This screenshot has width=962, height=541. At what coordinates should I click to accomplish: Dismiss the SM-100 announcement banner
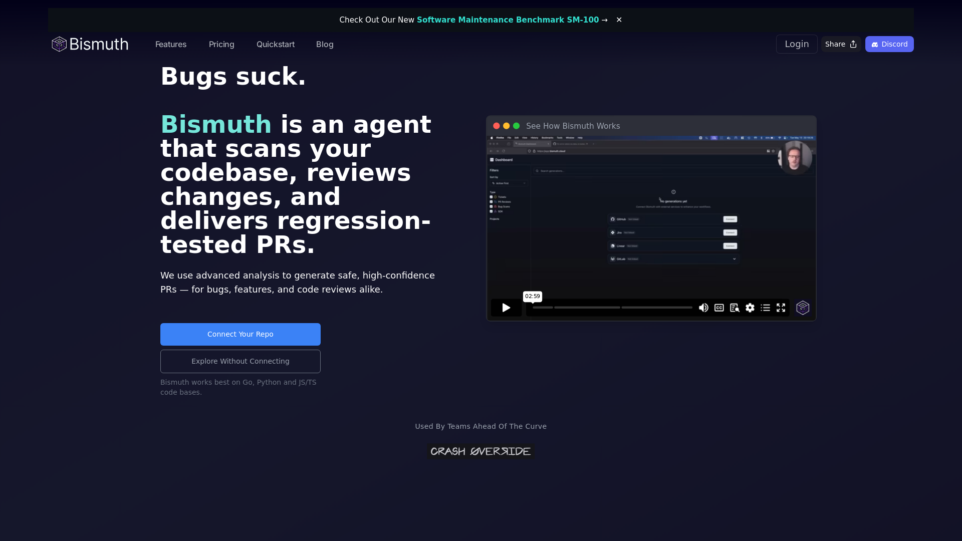coord(619,20)
